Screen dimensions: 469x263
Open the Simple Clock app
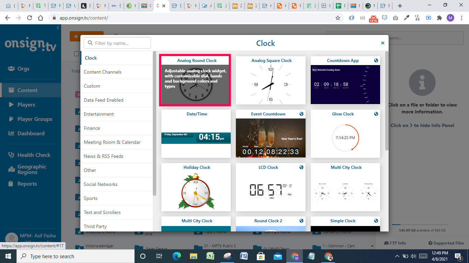click(x=345, y=224)
